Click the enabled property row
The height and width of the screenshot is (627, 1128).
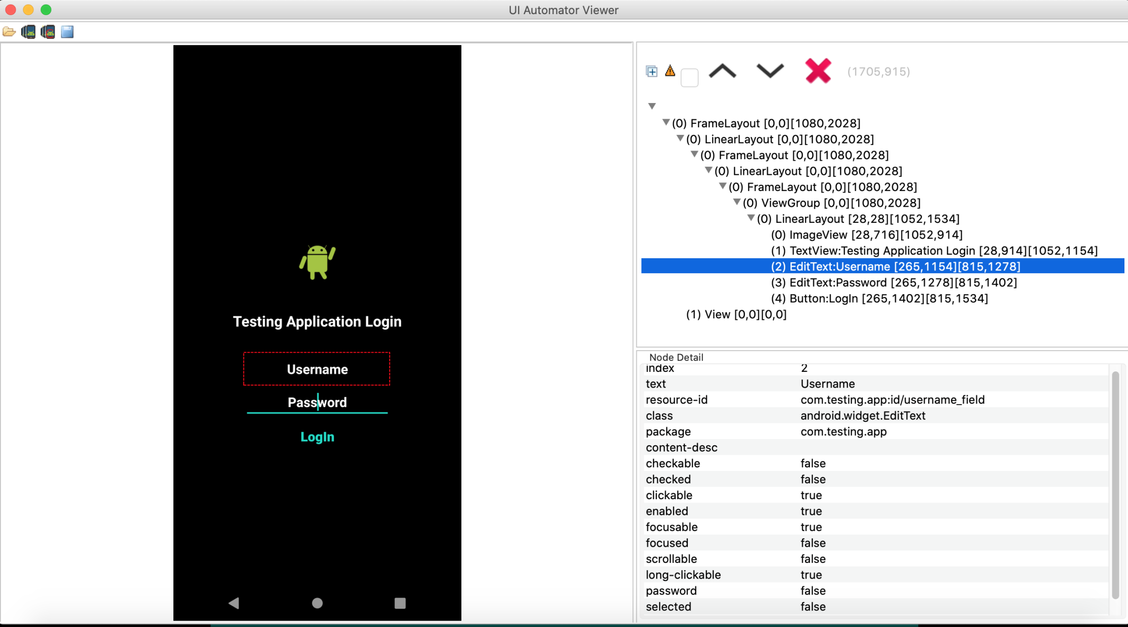(875, 511)
